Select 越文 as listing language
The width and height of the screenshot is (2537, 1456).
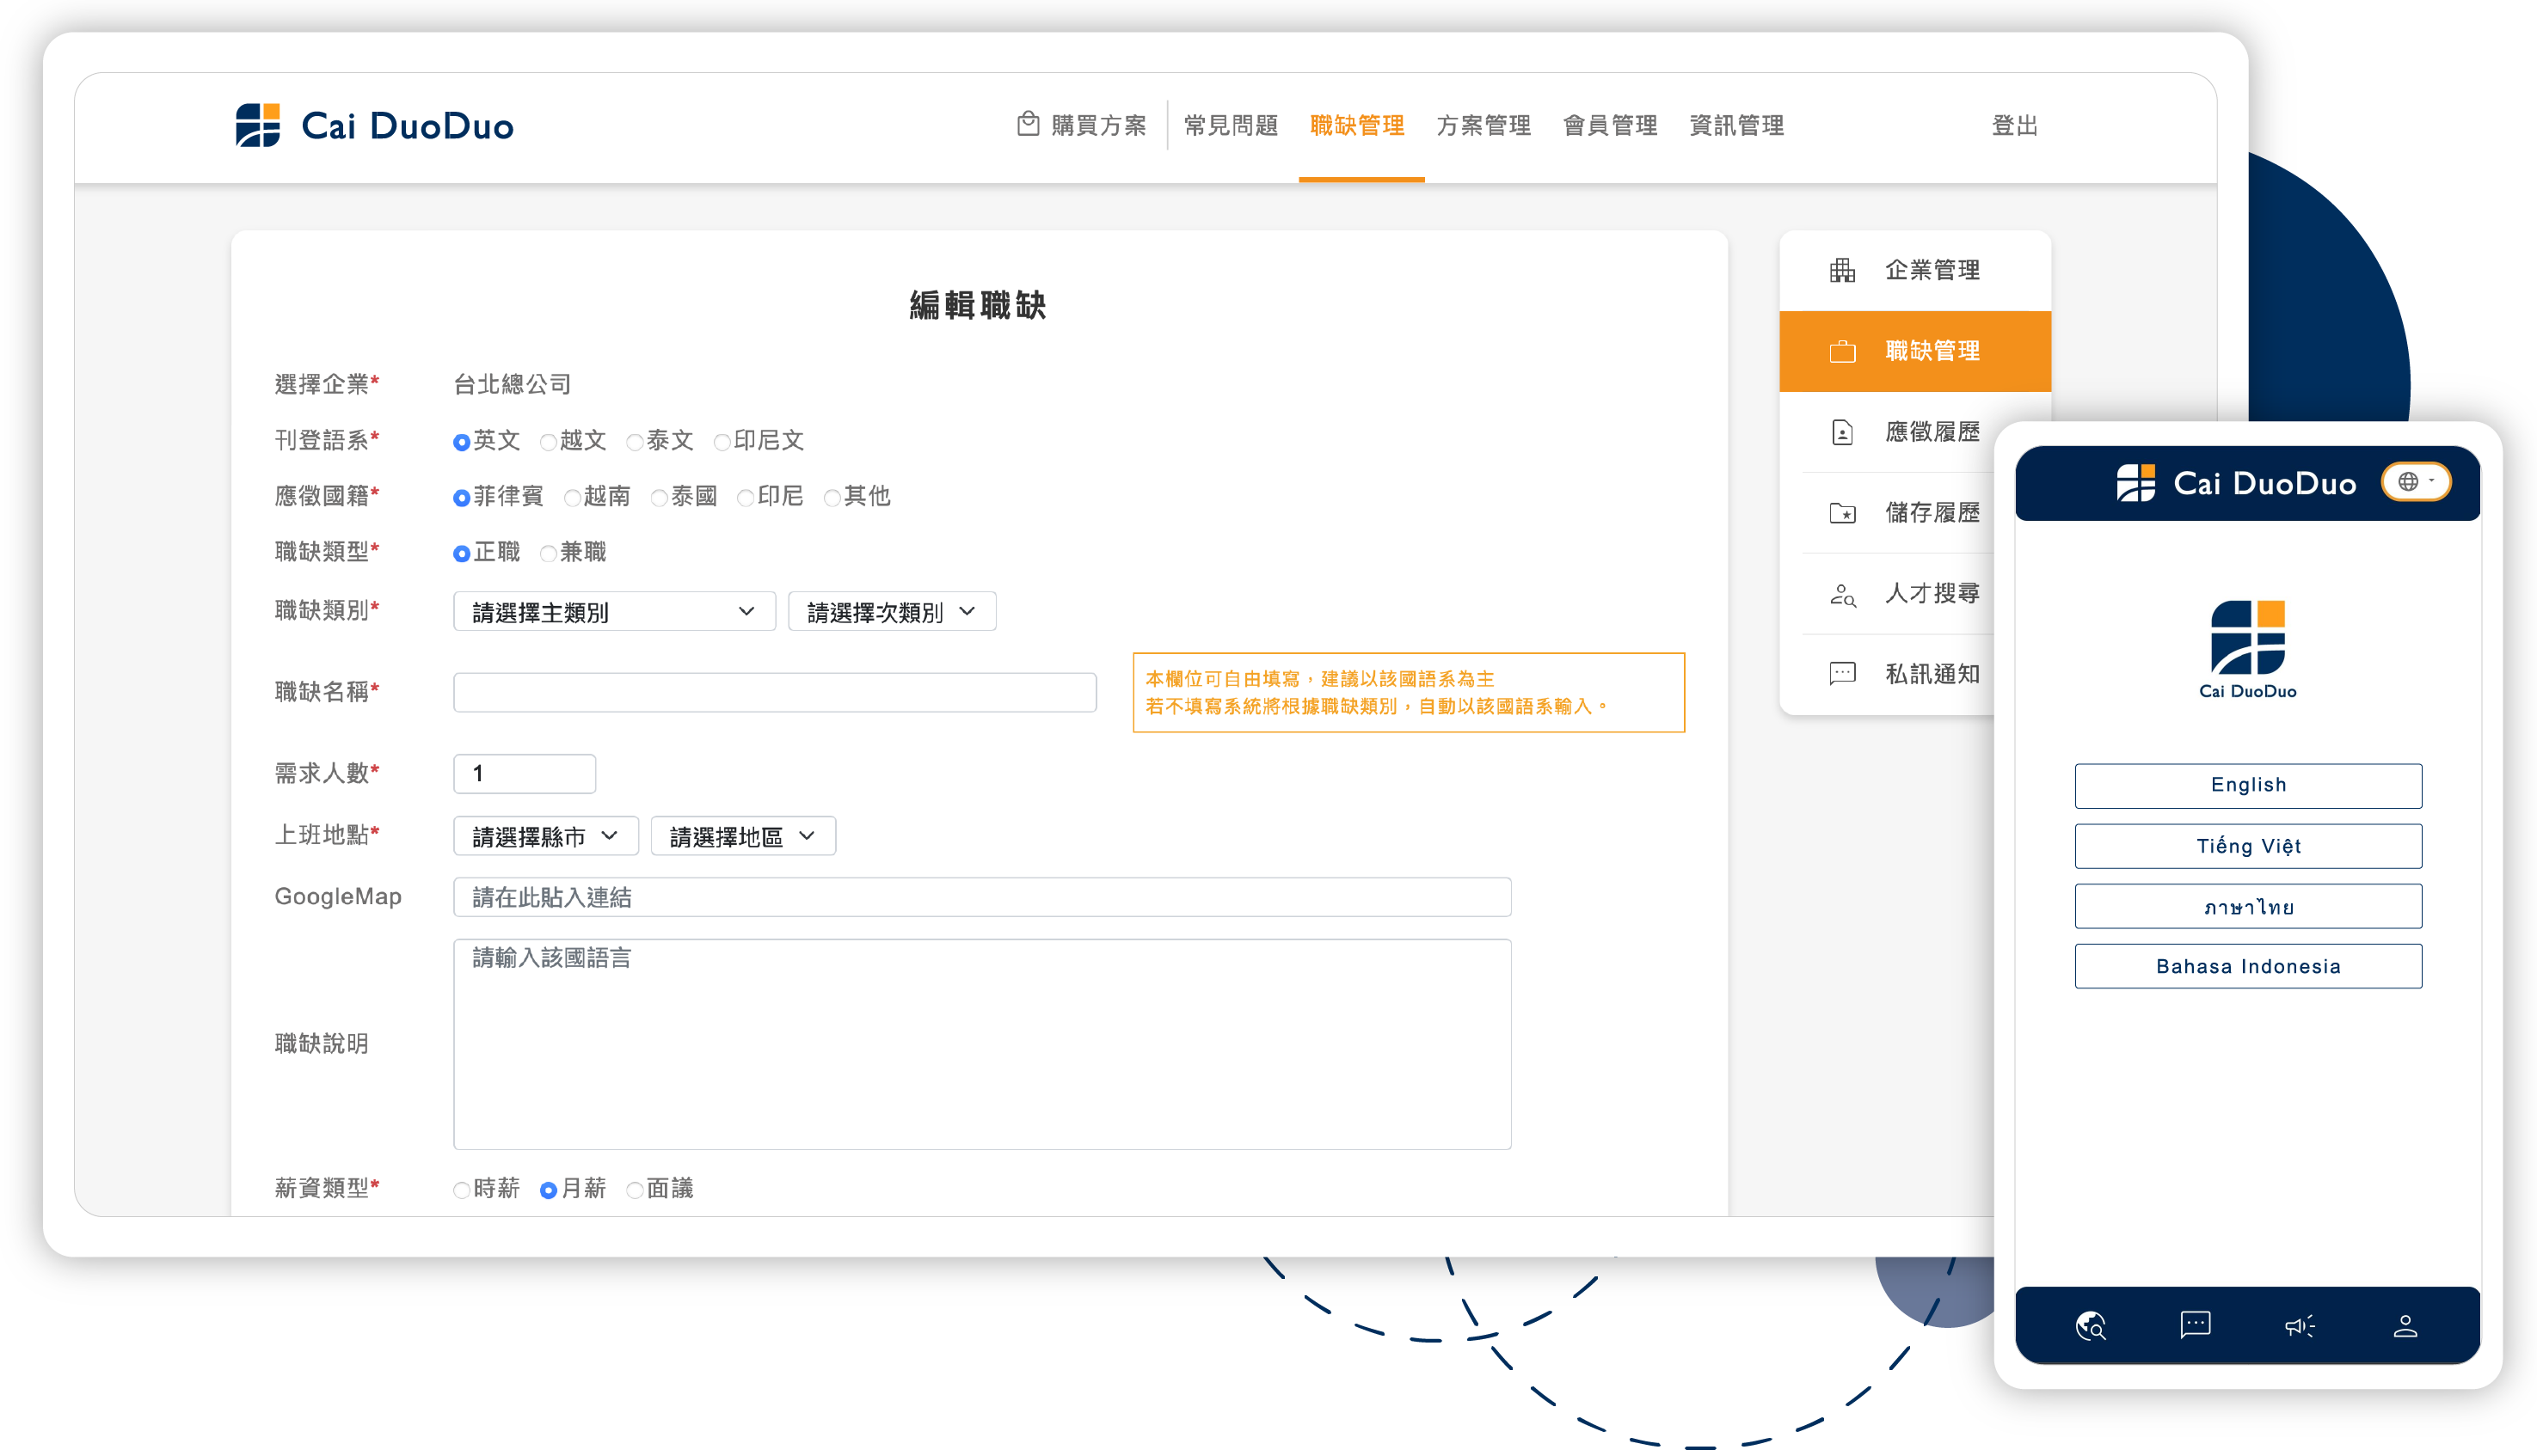point(548,442)
